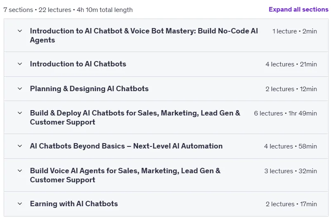Image resolution: width=331 pixels, height=219 pixels.
Task: Expand chevron for Introduction to AI Chatbot & Voice Bot Mastery
Action: [x=20, y=31]
